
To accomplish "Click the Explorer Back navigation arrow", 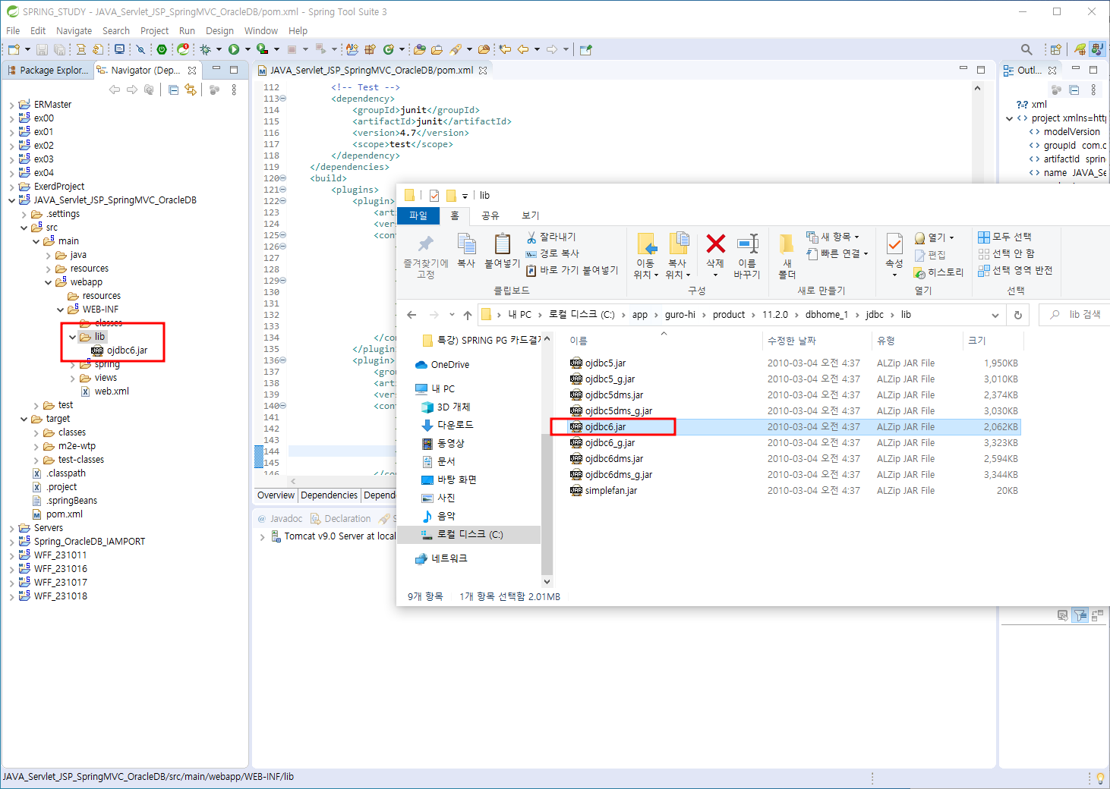I will [412, 315].
